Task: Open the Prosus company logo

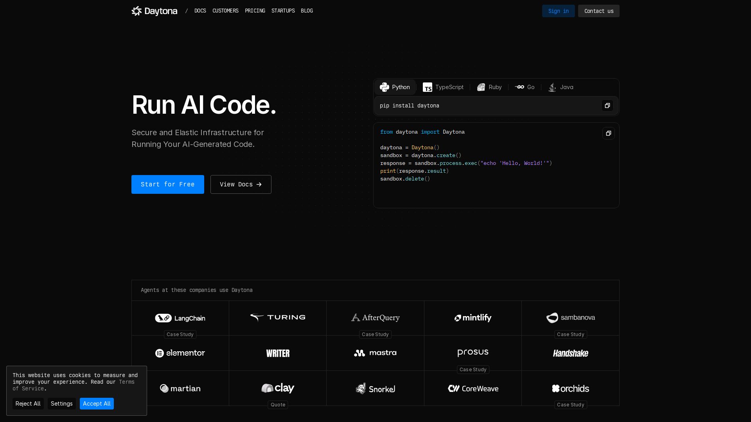Action: (x=473, y=353)
